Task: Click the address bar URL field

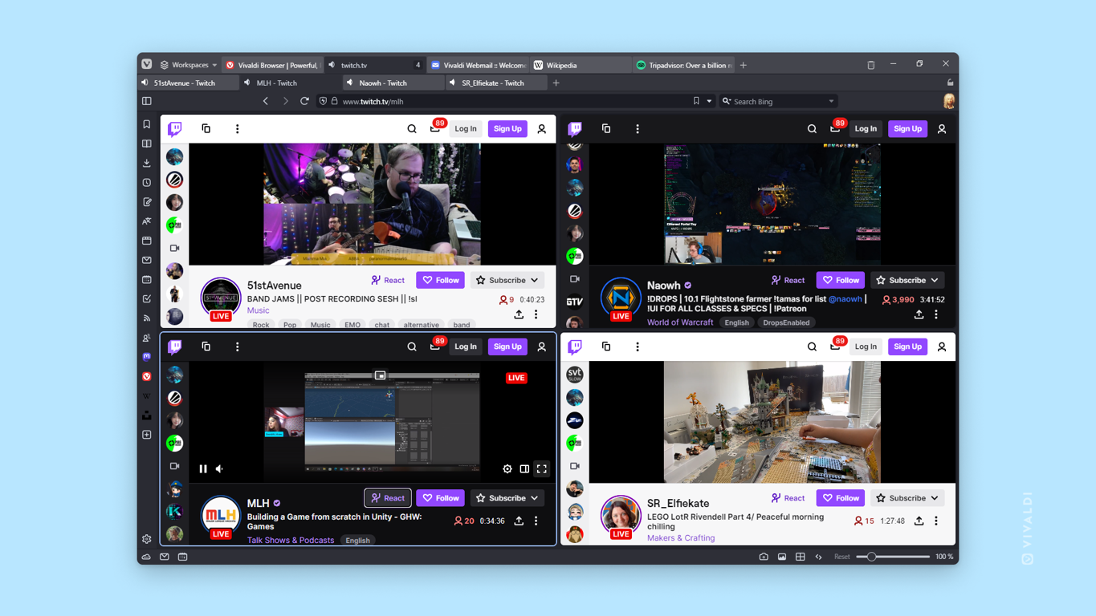Action: pos(514,101)
